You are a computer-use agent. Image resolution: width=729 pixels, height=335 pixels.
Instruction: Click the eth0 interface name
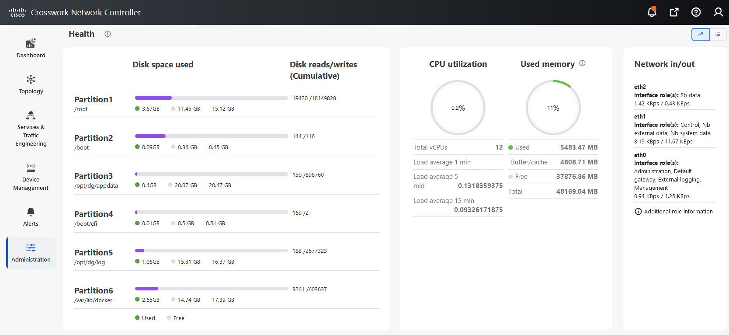click(640, 155)
